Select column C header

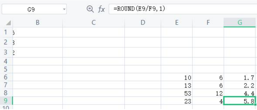(94, 22)
